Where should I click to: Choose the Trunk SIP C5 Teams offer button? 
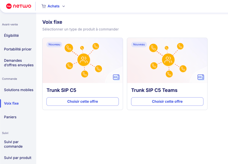pyautogui.click(x=167, y=102)
